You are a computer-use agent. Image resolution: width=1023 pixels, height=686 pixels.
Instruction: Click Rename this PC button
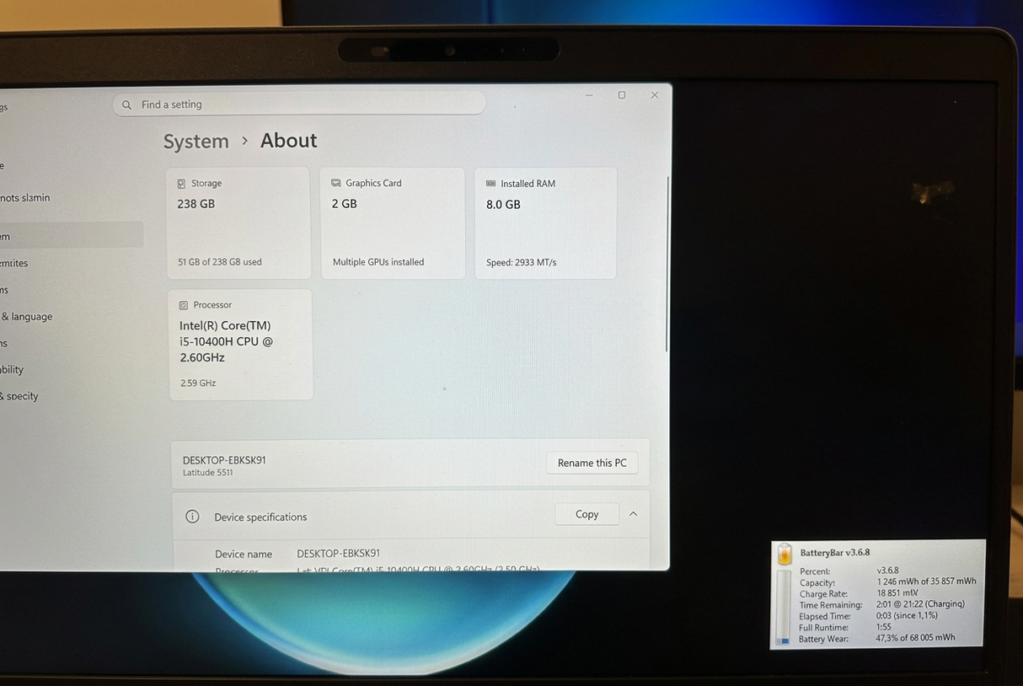pyautogui.click(x=592, y=463)
